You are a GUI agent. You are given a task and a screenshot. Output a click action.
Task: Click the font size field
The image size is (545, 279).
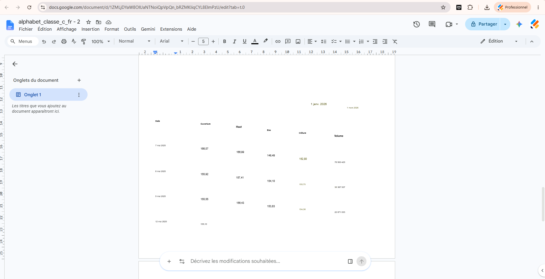203,41
